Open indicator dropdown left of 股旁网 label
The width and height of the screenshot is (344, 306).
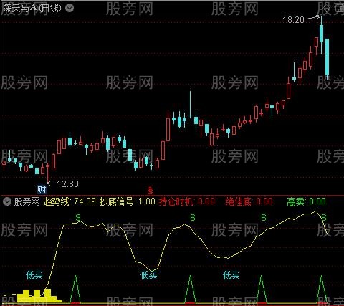click(x=7, y=202)
